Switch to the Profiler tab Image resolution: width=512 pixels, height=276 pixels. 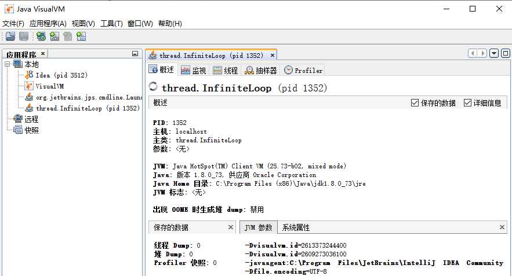[303, 70]
